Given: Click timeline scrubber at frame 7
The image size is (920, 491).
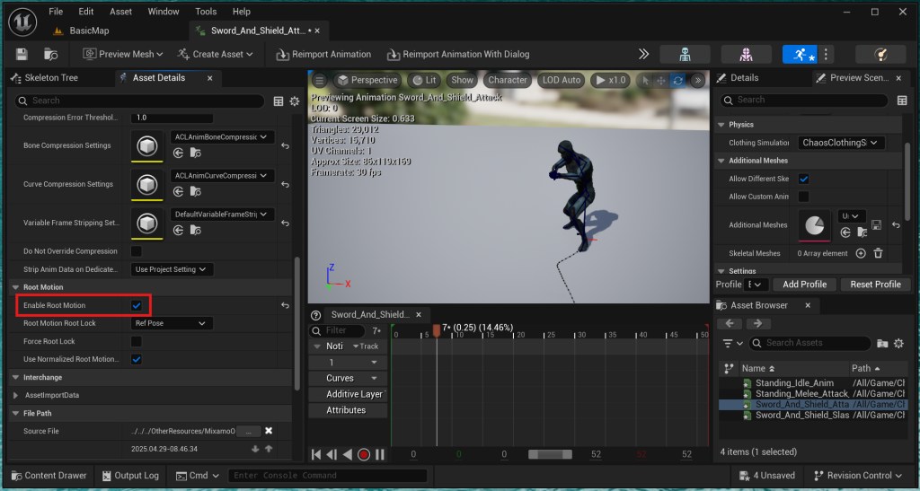Looking at the screenshot, I should 437,331.
